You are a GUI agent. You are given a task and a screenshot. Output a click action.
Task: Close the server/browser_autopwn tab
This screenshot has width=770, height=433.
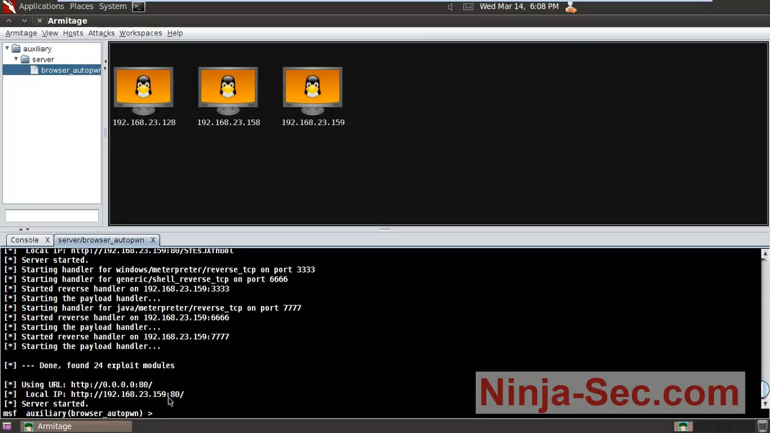(153, 240)
